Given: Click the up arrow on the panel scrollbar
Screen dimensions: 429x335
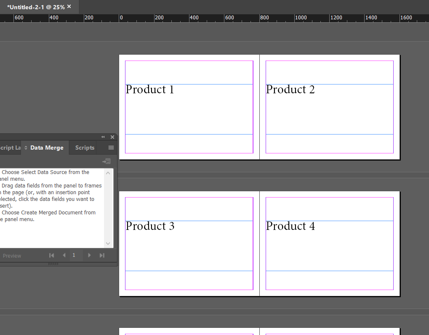Looking at the screenshot, I should click(x=108, y=172).
